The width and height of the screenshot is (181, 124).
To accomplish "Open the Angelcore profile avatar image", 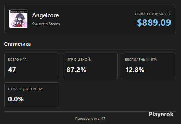I will click(x=19, y=19).
